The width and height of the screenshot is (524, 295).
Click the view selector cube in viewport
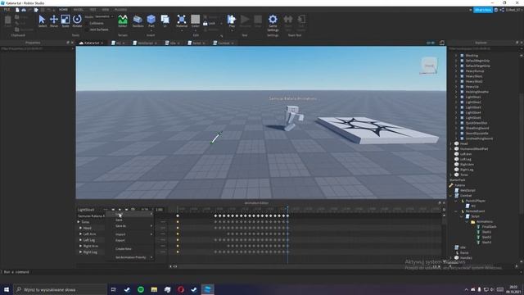pos(429,66)
